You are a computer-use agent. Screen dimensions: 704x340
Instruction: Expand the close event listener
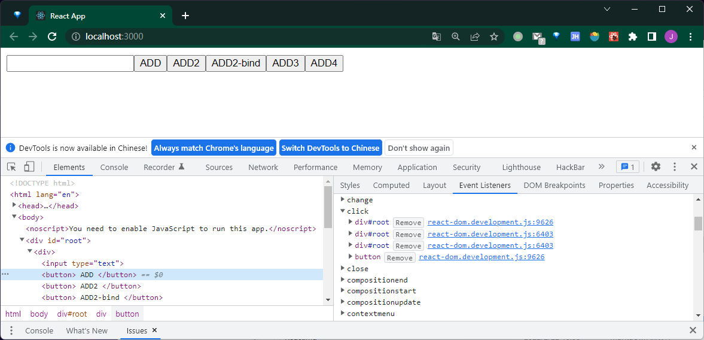[x=343, y=269]
